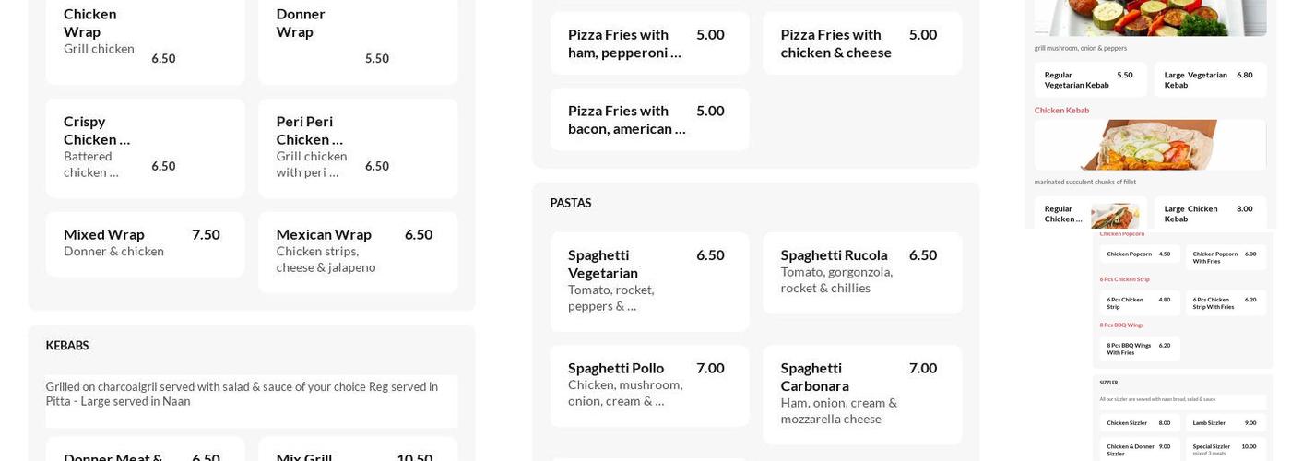
Task: Order the Spaghetti Vegetarian pasta
Action: point(649,281)
